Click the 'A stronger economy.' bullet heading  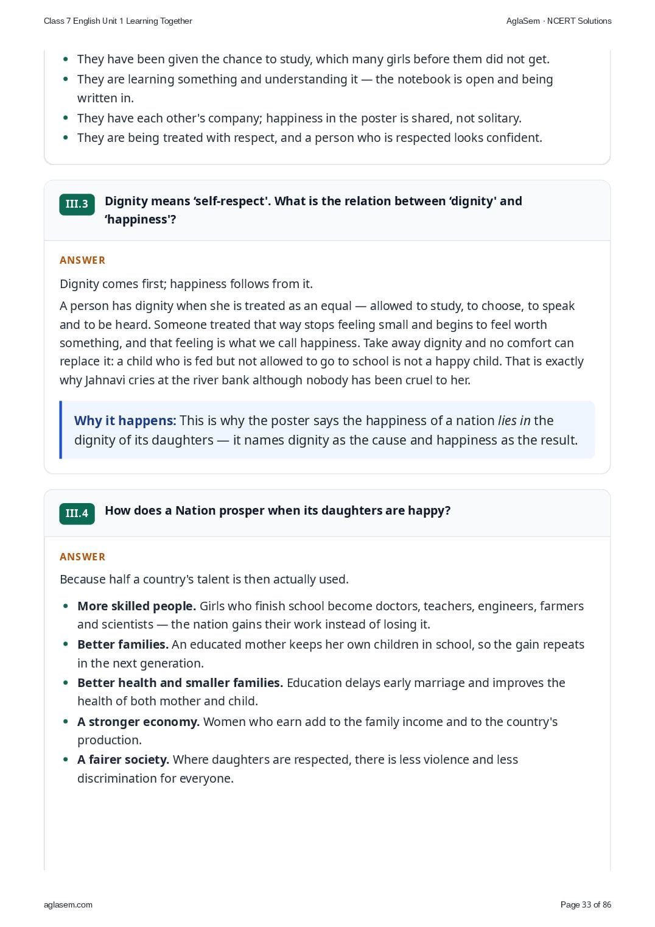[138, 722]
